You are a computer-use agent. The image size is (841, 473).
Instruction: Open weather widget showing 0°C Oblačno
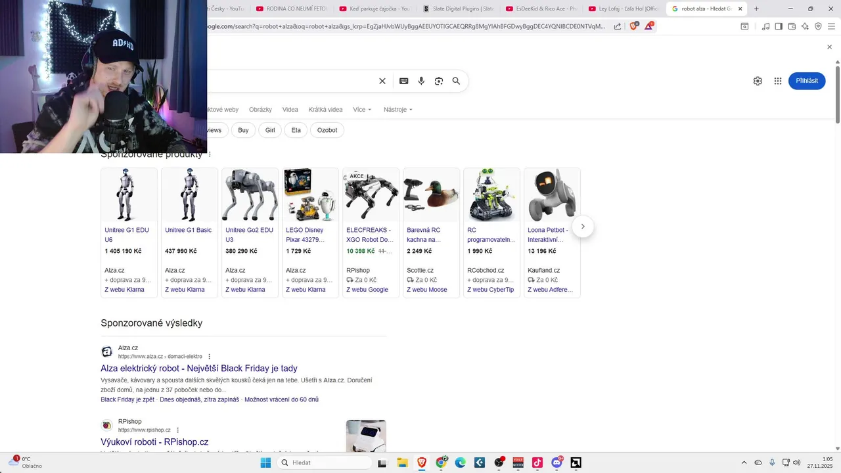coord(26,462)
